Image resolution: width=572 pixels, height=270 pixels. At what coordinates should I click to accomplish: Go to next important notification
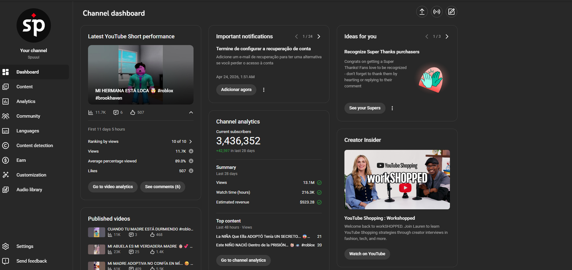(319, 36)
